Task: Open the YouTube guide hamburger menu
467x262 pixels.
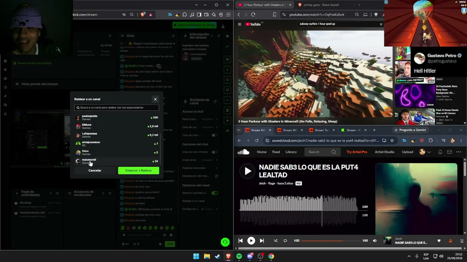Action: tap(240, 24)
